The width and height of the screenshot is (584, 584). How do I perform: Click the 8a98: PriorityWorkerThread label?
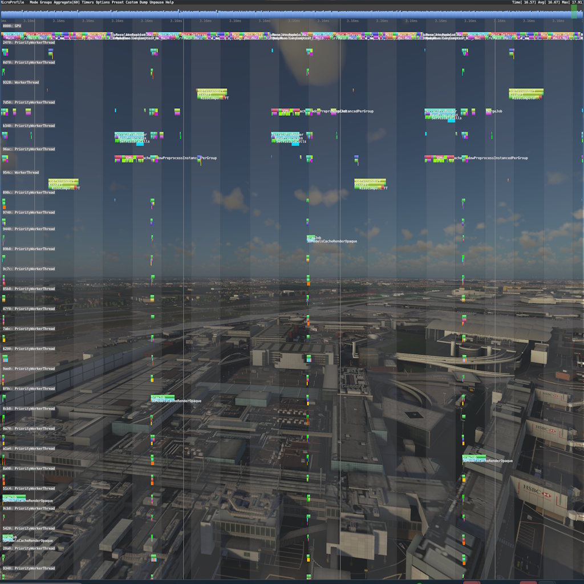click(29, 469)
